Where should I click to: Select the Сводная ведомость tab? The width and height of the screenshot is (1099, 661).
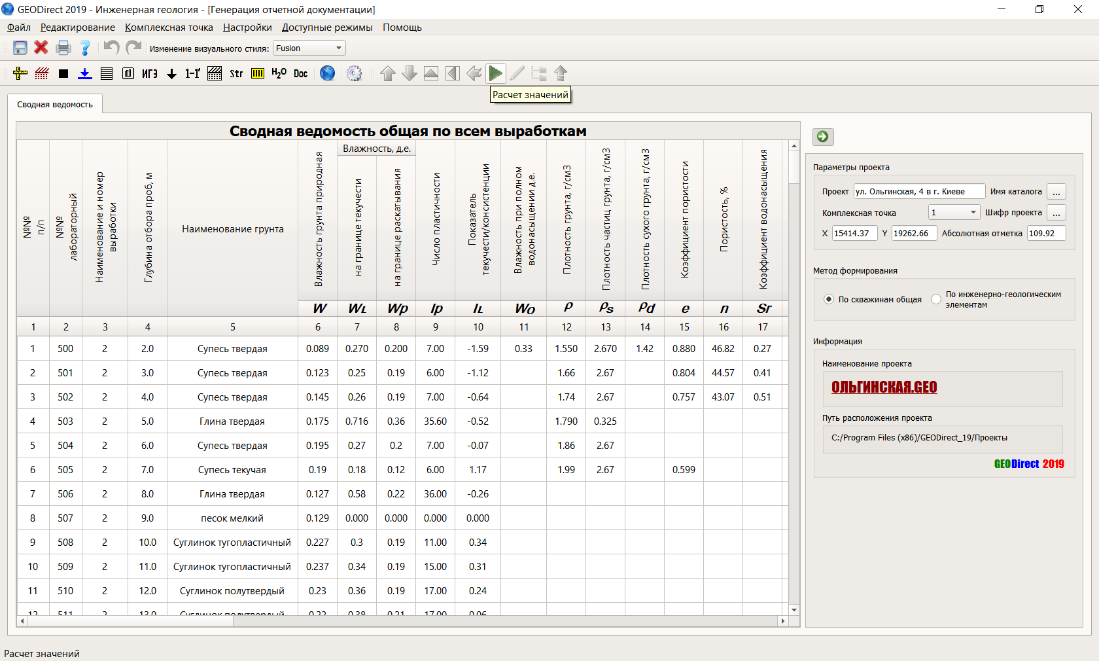click(55, 105)
